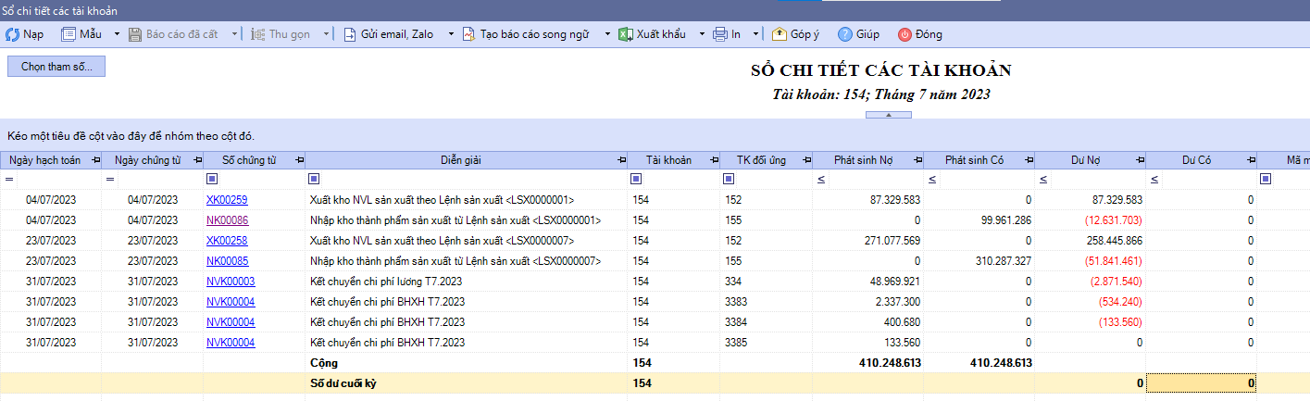The image size is (1310, 401).
Task: Click the In printer icon
Action: pyautogui.click(x=720, y=34)
